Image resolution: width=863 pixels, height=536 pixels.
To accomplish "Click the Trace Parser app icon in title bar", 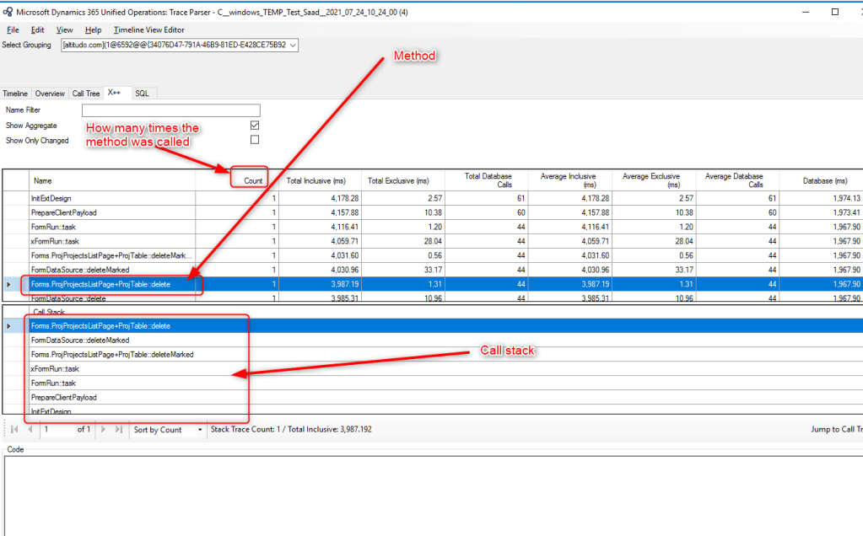I will 8,12.
